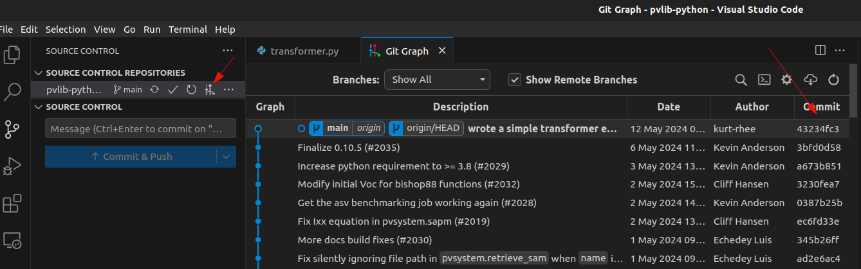This screenshot has height=269, width=861.
Task: Click commit hash 3bfd0d58
Action: click(x=819, y=148)
